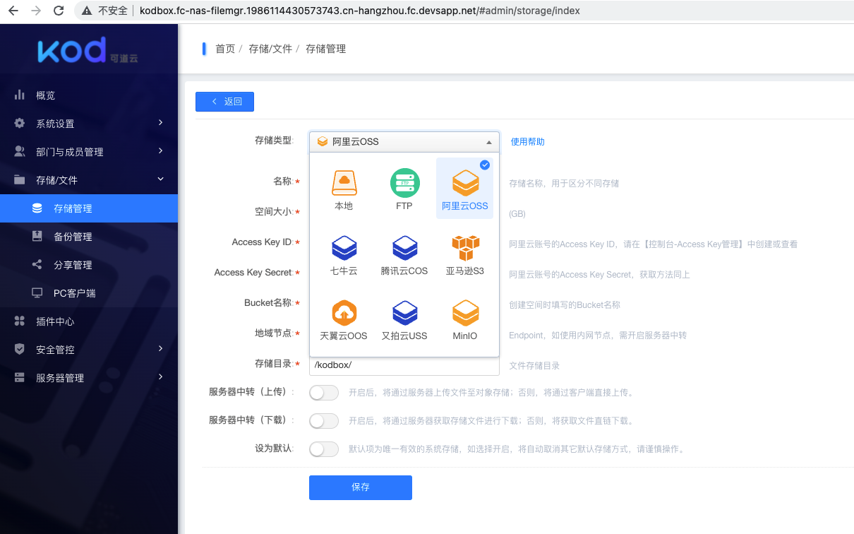Viewport: 854px width, 534px height.
Task: Turn on the 设为默认 default storage switch
Action: point(323,449)
